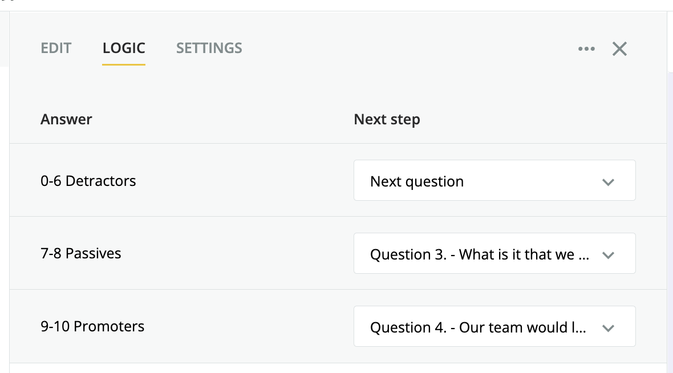Click the "Answer" column header
Viewport: 673px width, 373px height.
66,119
